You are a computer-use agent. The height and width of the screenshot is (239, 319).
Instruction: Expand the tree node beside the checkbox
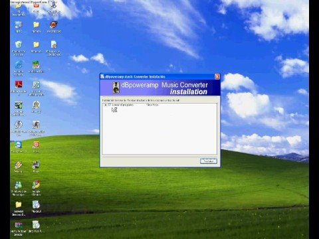pyautogui.click(x=106, y=105)
